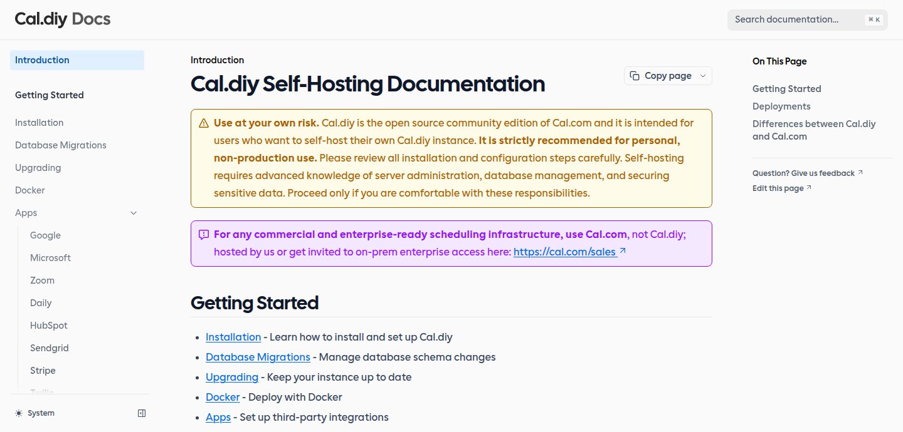
Task: Click the Copy page button
Action: (x=668, y=76)
